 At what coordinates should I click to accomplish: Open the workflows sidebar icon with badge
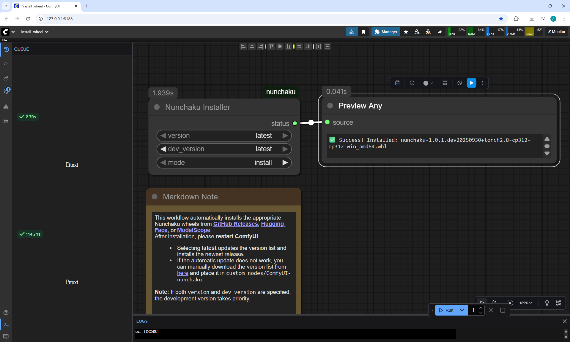point(6,92)
